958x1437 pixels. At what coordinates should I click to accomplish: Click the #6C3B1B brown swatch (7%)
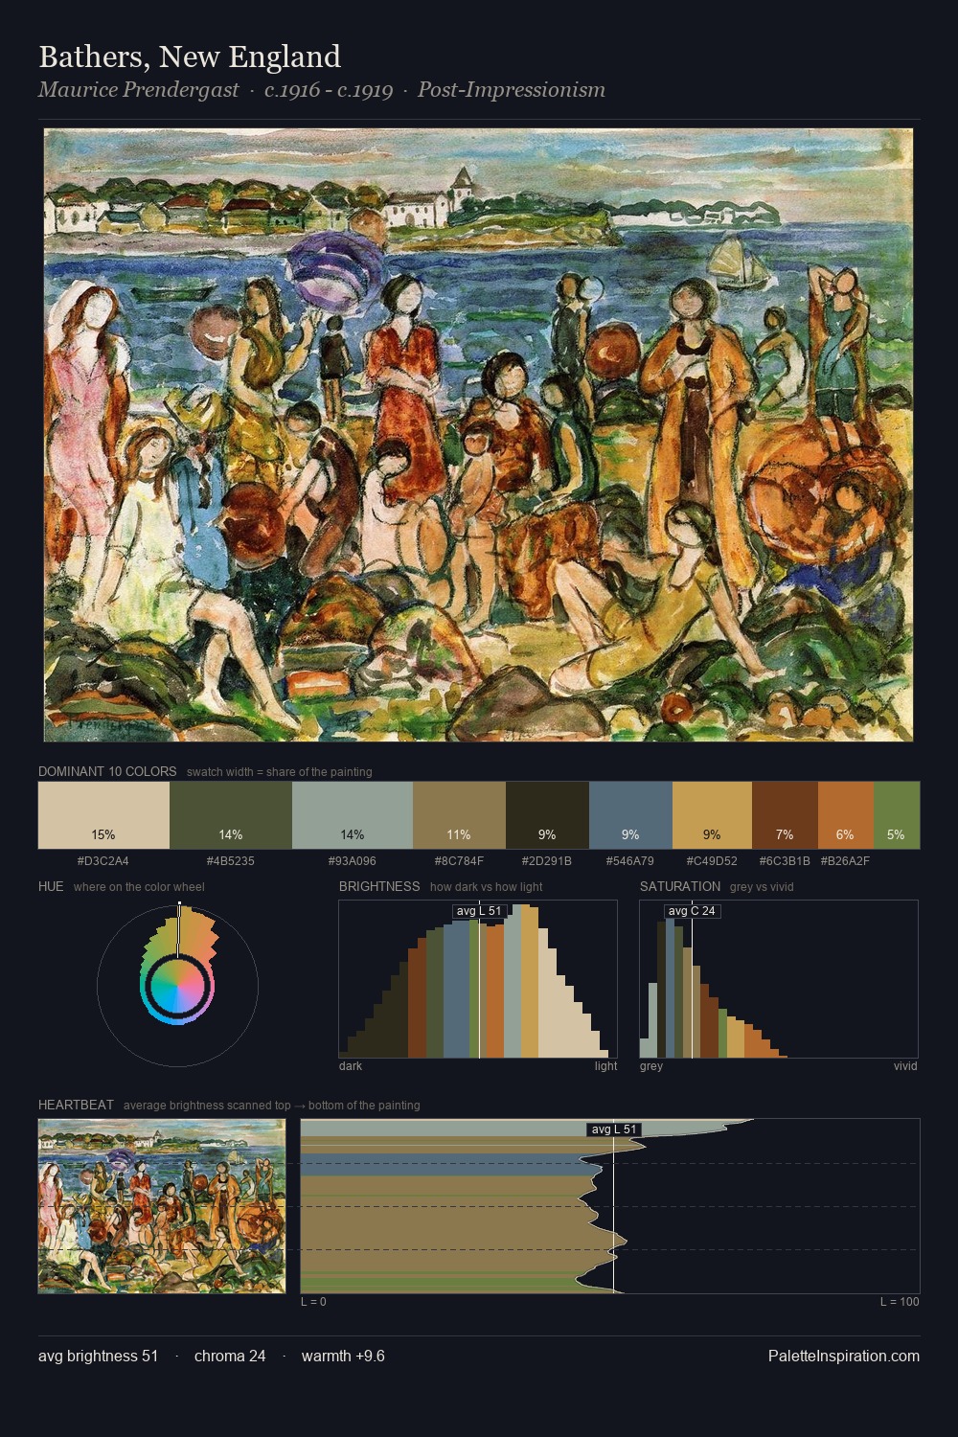coord(785,815)
